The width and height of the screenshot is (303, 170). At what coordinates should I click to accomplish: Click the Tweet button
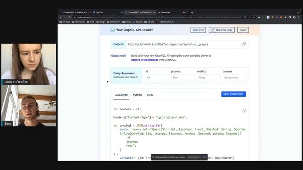[x=243, y=30]
